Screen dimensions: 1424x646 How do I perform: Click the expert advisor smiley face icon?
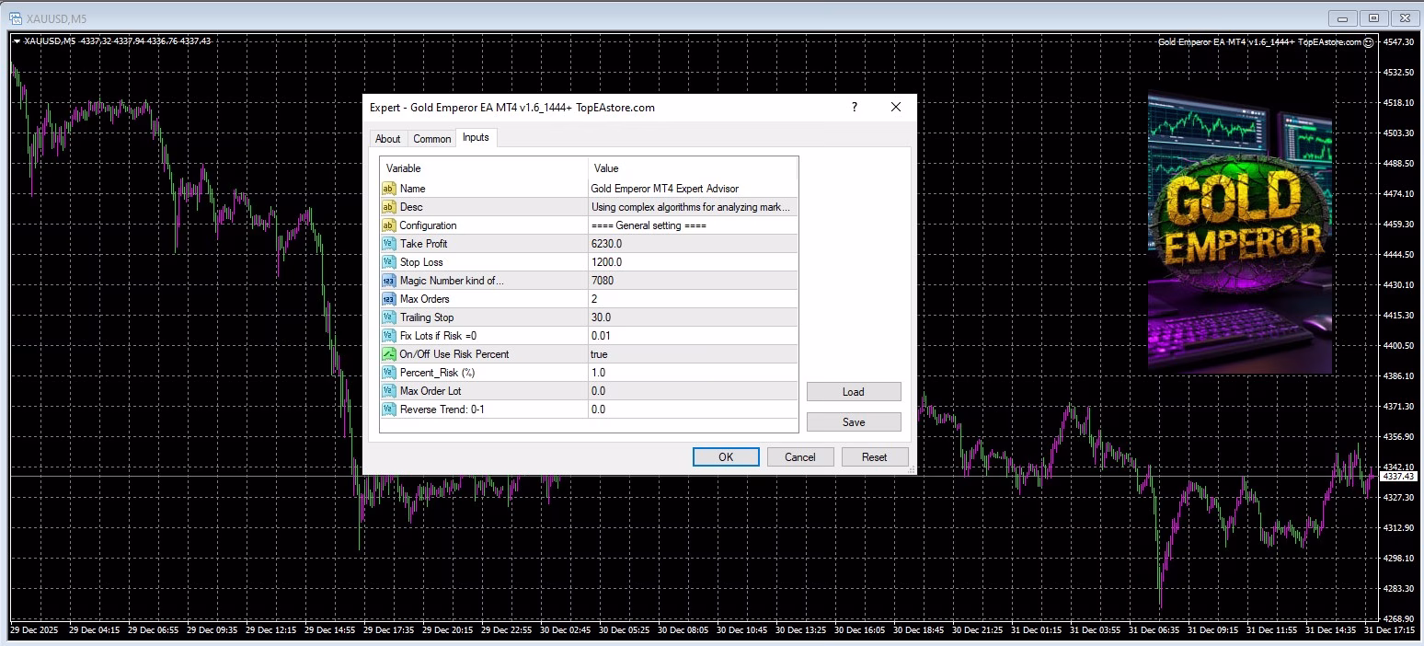tap(1369, 41)
